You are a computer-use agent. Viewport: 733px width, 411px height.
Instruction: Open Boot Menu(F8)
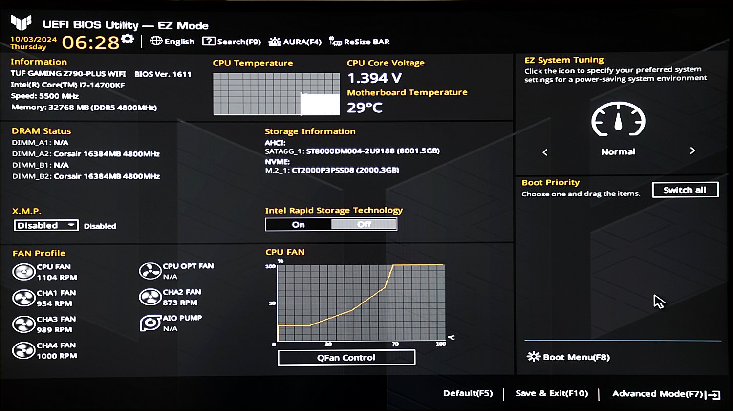(568, 357)
